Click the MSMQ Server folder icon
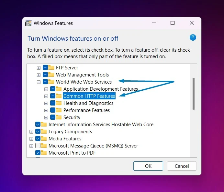The width and height of the screenshot is (224, 192). click(44, 146)
